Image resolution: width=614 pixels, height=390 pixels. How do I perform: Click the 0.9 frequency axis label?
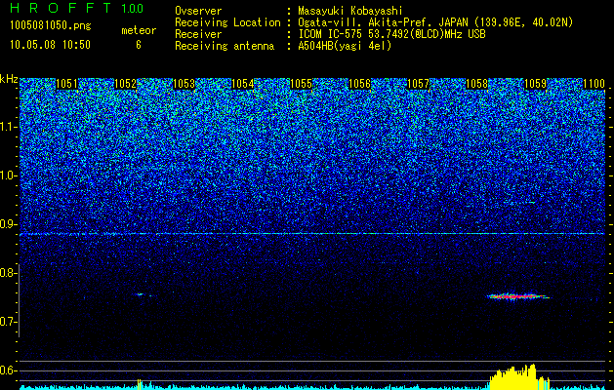pyautogui.click(x=9, y=224)
